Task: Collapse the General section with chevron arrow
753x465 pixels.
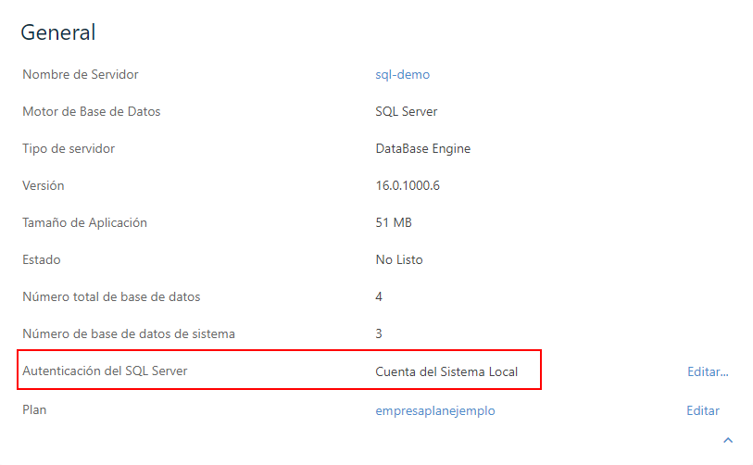Action: click(x=728, y=440)
